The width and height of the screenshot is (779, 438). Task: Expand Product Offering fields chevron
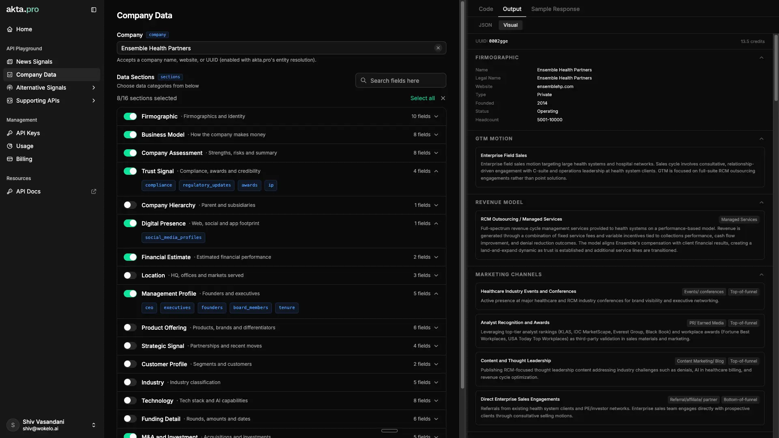click(x=436, y=328)
